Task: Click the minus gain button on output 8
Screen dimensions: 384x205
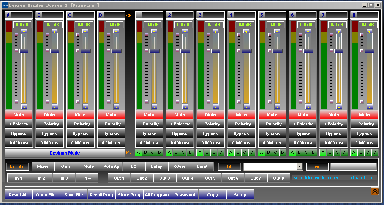Action: point(370,107)
